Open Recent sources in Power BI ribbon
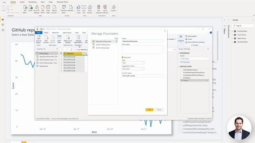Screen dimensions: 255x143 54,9
